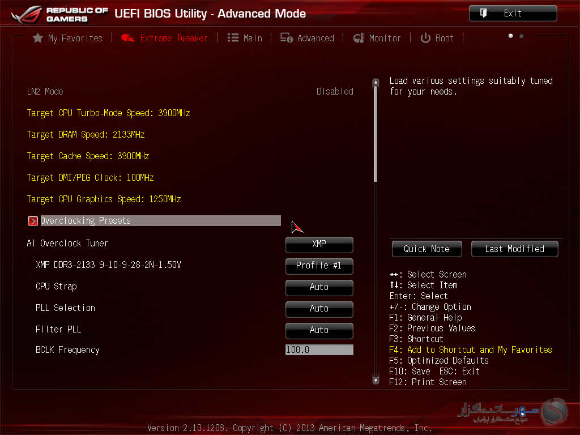Click the Advanced tab chip icon
Image resolution: width=580 pixels, height=435 pixels.
point(287,38)
